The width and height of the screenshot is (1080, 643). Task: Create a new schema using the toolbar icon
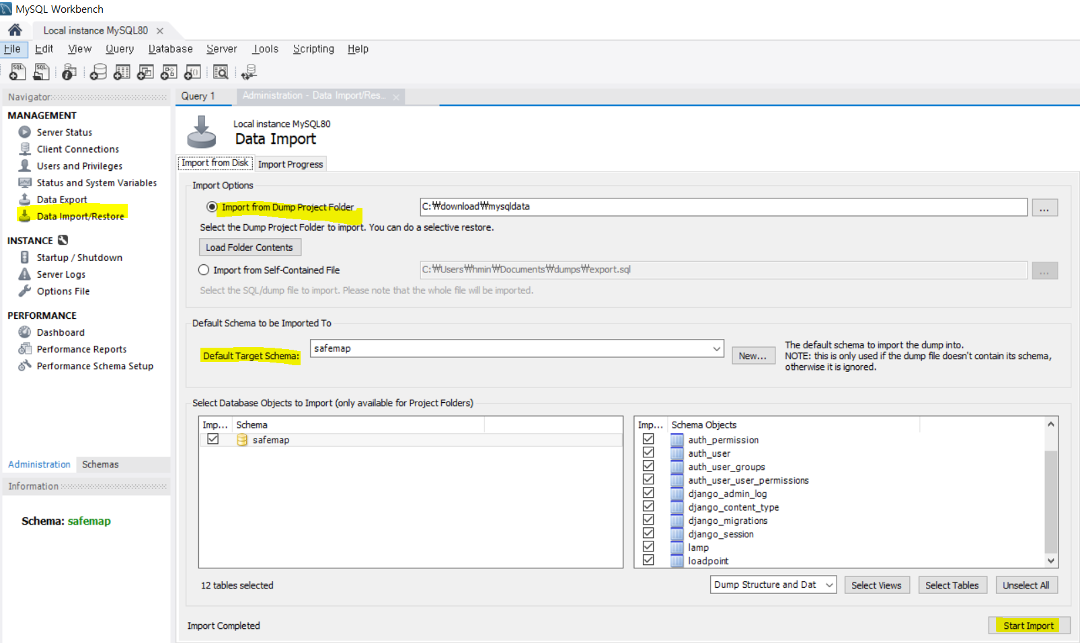tap(98, 71)
